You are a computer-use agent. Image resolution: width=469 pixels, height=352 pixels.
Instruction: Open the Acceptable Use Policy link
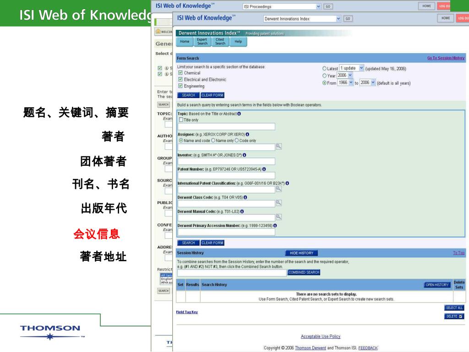[x=321, y=336]
